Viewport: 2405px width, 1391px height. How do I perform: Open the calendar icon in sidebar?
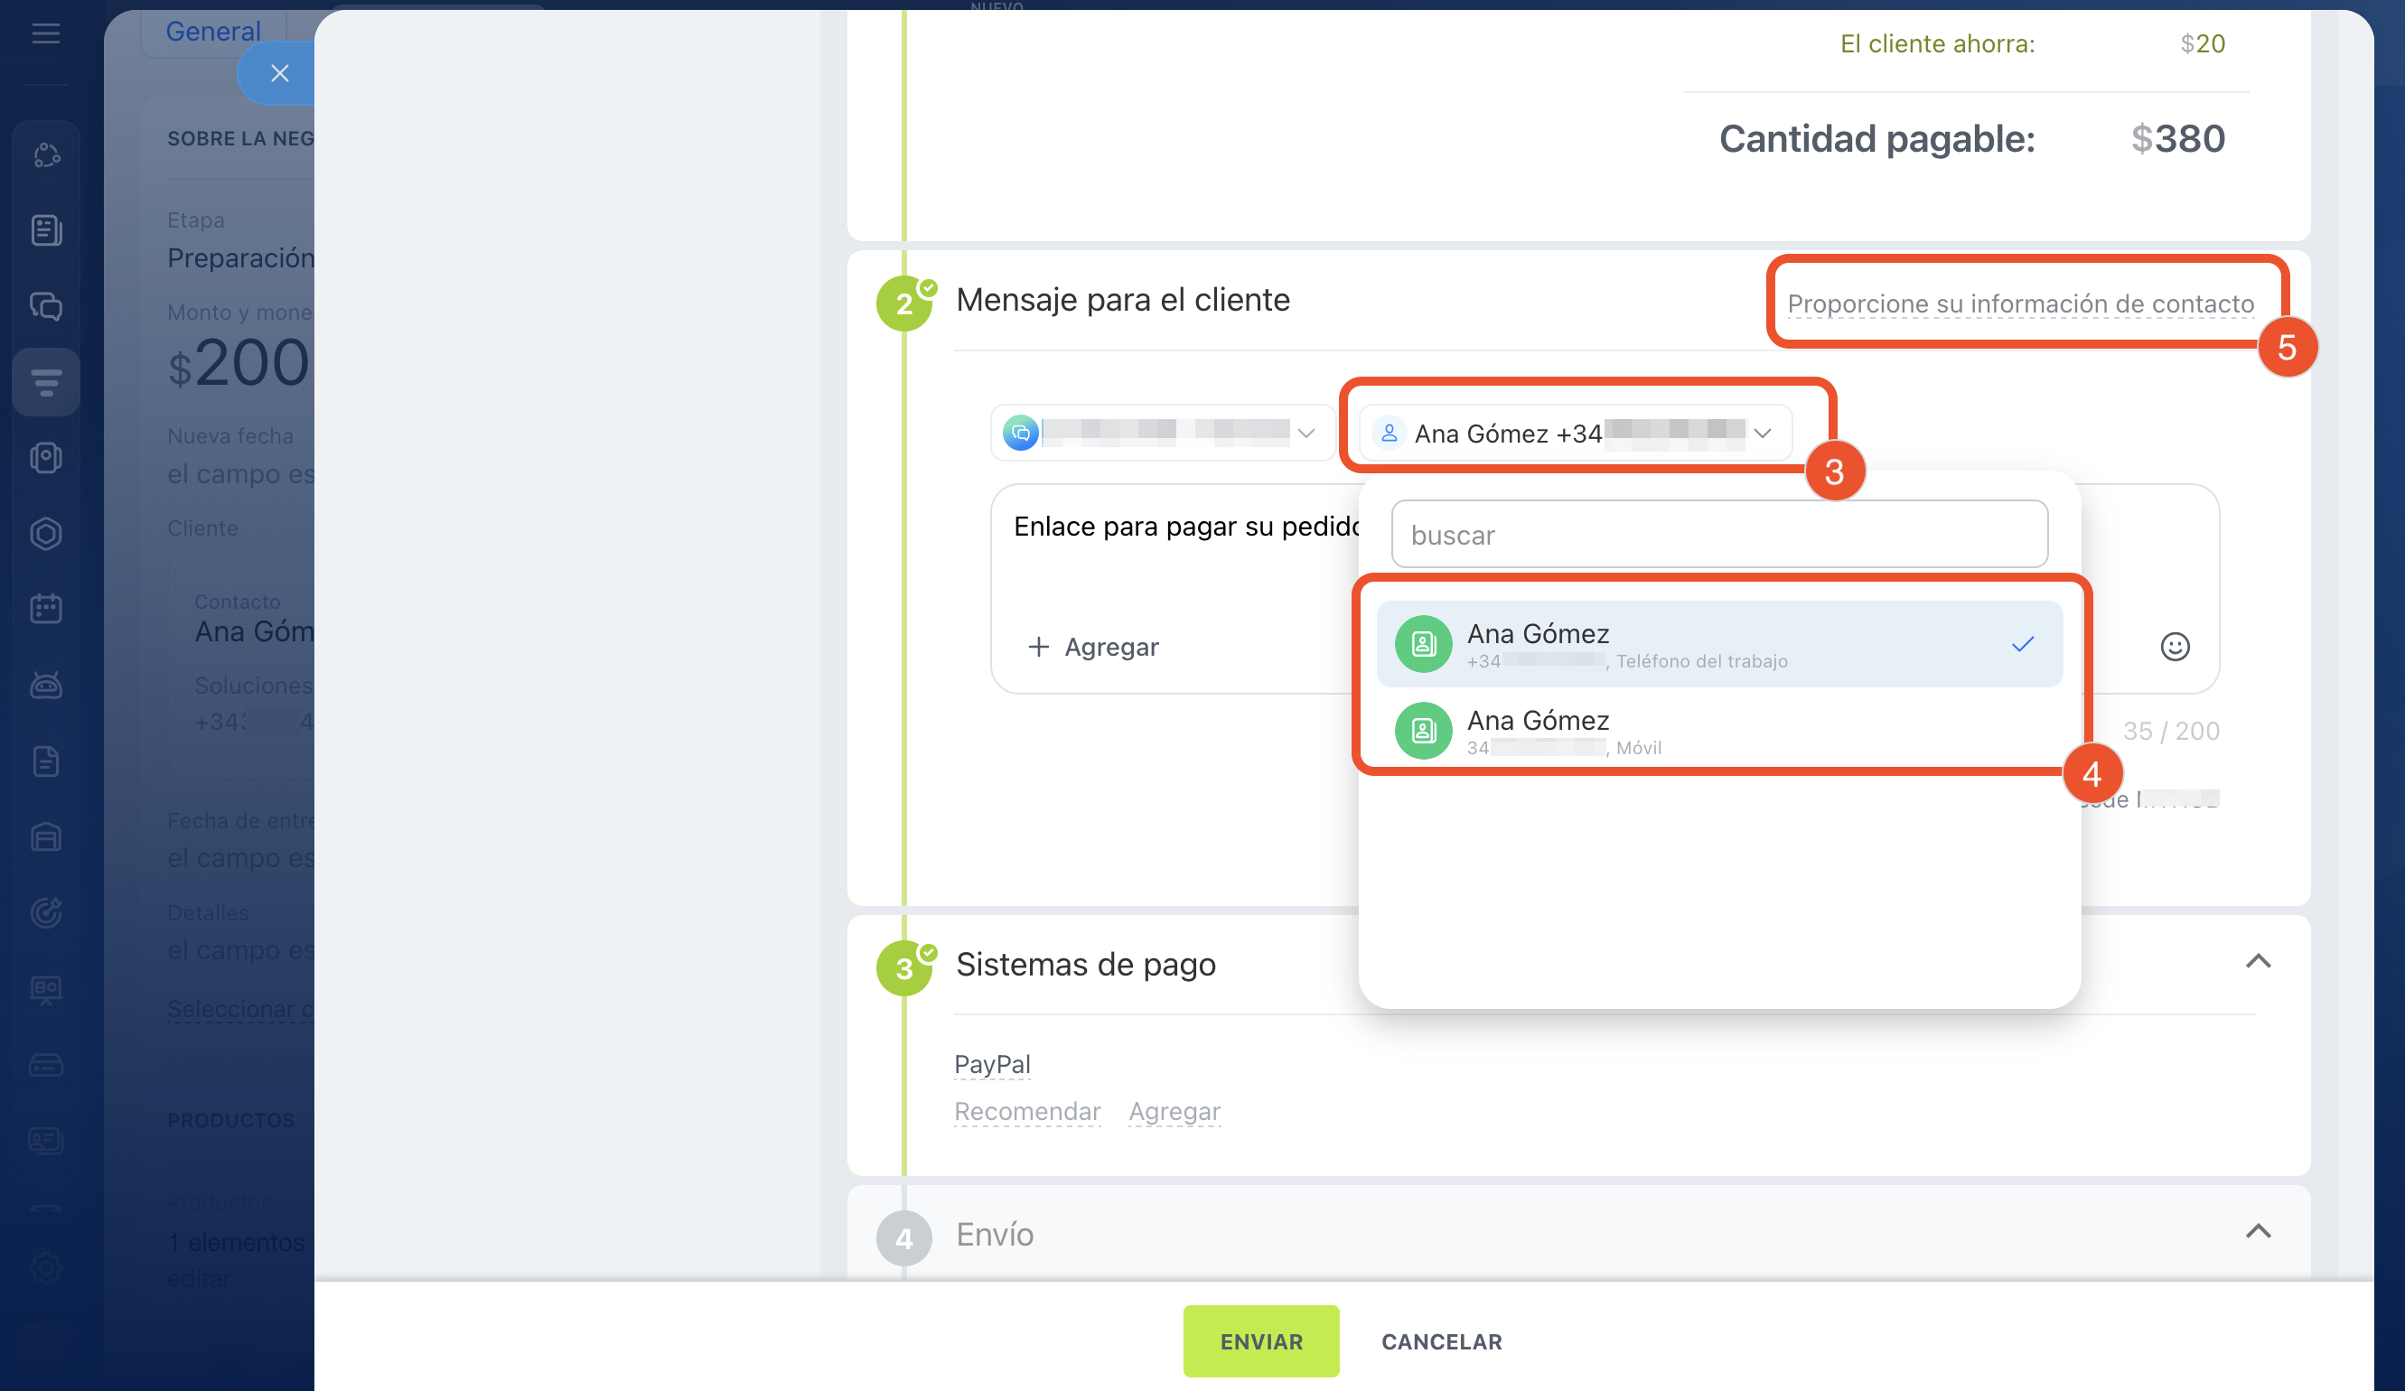click(x=46, y=609)
